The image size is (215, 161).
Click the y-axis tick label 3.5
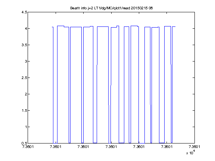pos(24,45)
